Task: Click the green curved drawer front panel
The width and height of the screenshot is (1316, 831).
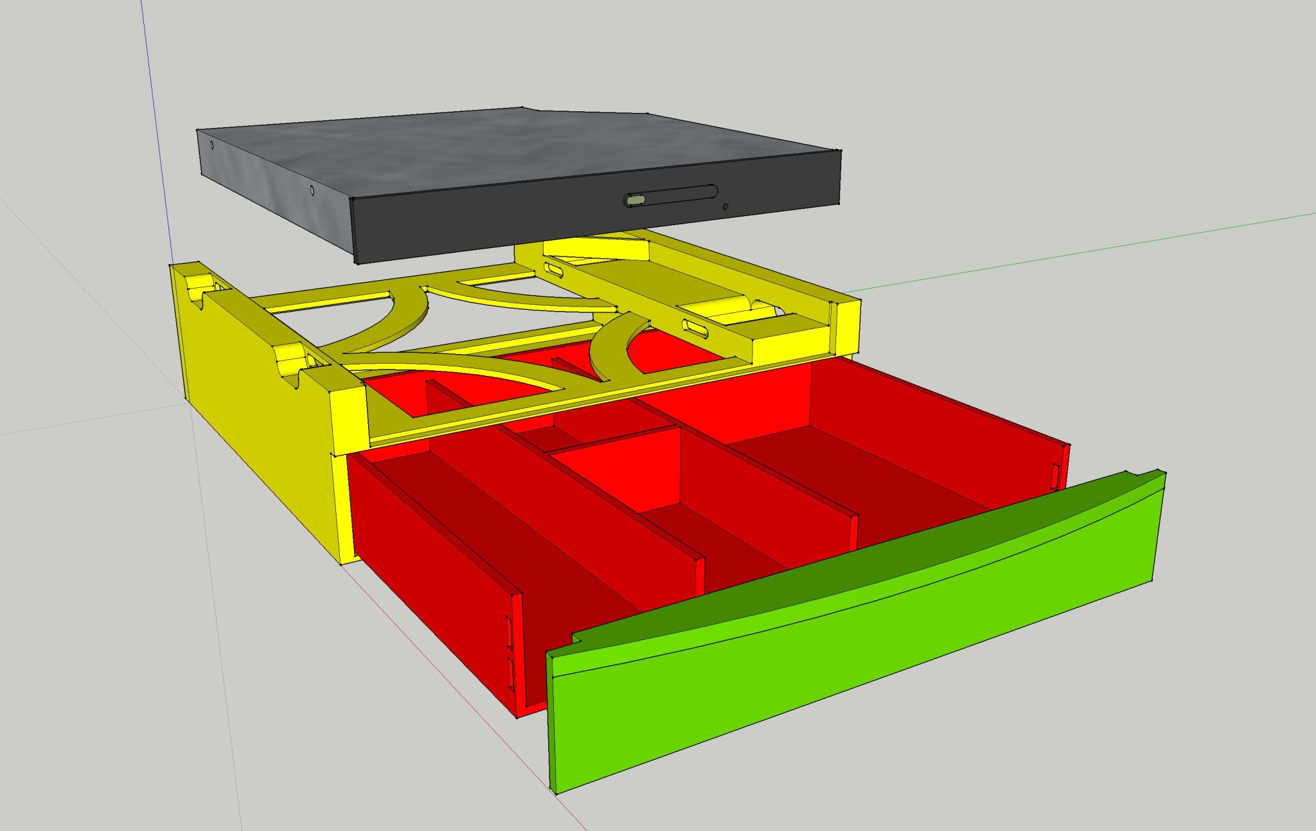Action: pos(835,662)
